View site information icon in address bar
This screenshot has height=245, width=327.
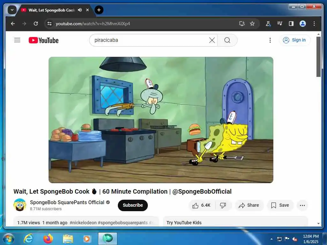[x=49, y=24]
